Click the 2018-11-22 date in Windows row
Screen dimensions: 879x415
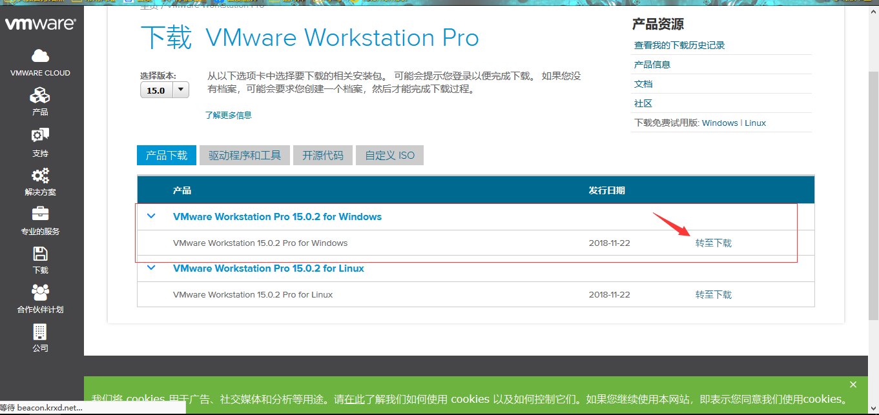pos(610,243)
